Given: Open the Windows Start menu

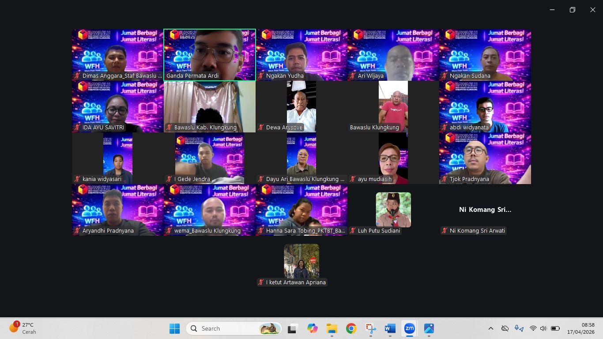Looking at the screenshot, I should (x=174, y=328).
